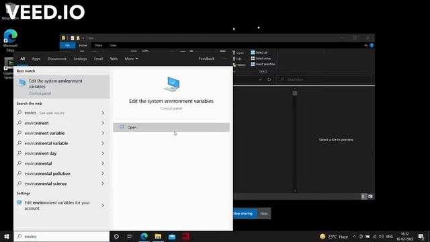Expand Explorer address bar history dropdown
Image resolution: width=430 pixels, height=242 pixels.
pyautogui.click(x=260, y=79)
